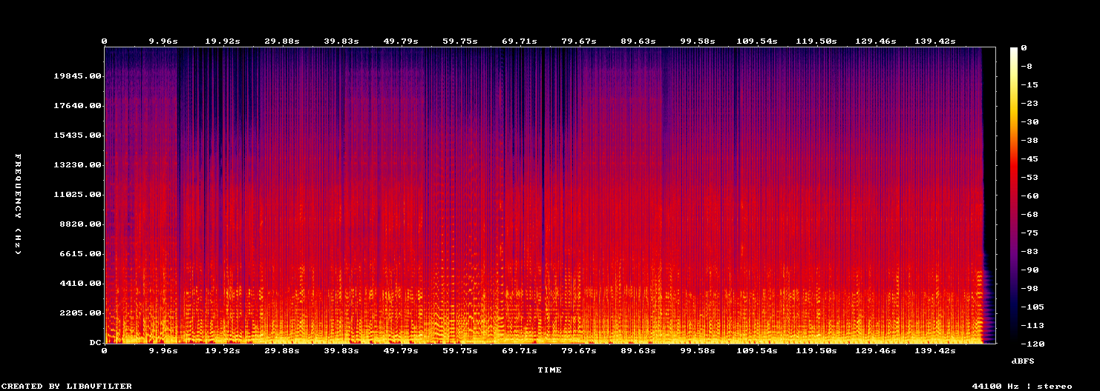Click the -113 dBFS scale value
1100x391 pixels.
point(1033,326)
